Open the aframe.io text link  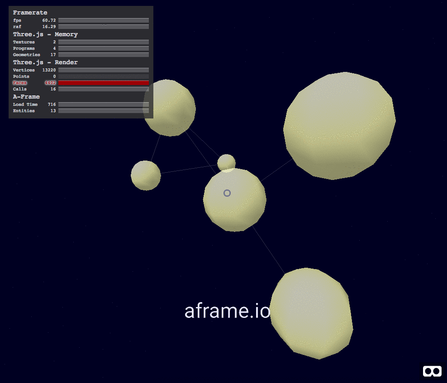[227, 311]
